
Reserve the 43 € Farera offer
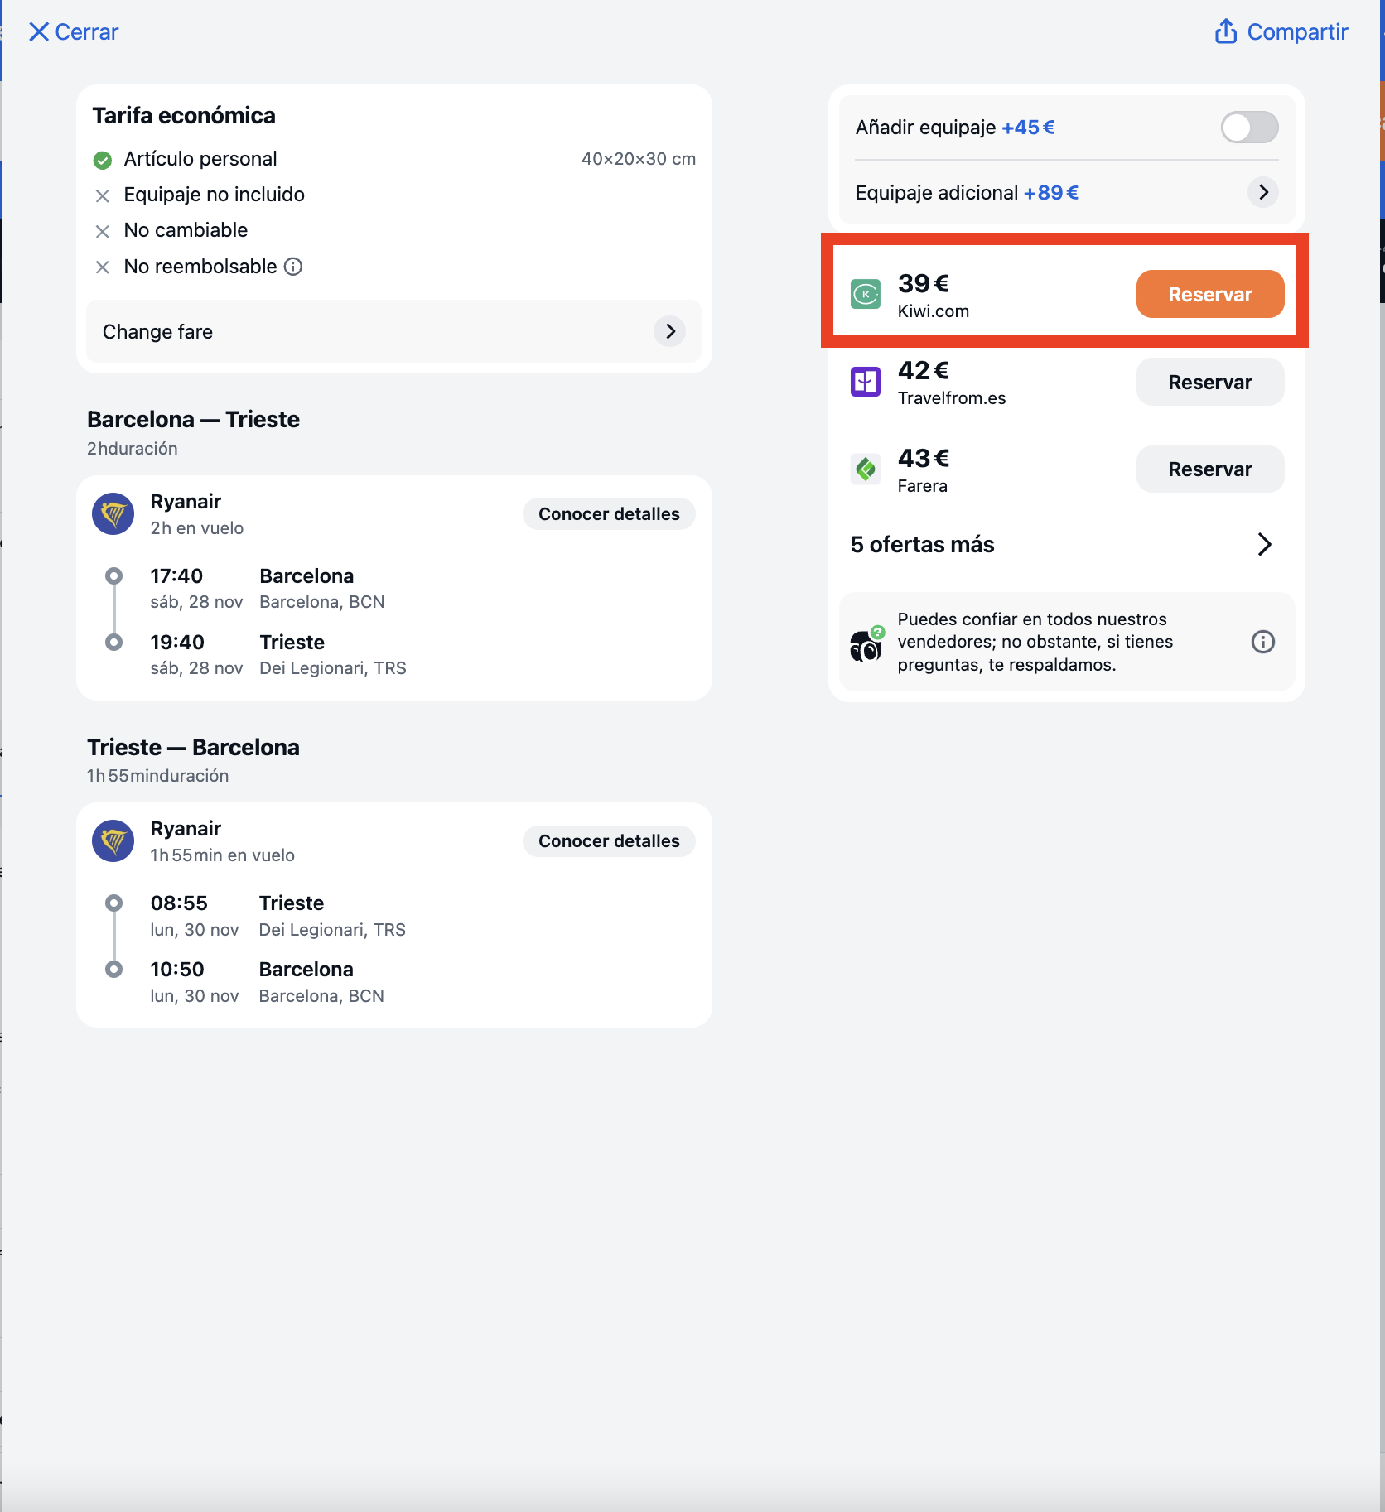1210,469
